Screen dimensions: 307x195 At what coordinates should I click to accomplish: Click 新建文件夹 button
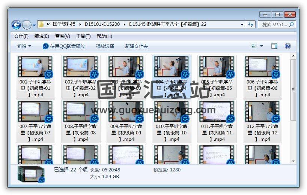pos(137,46)
